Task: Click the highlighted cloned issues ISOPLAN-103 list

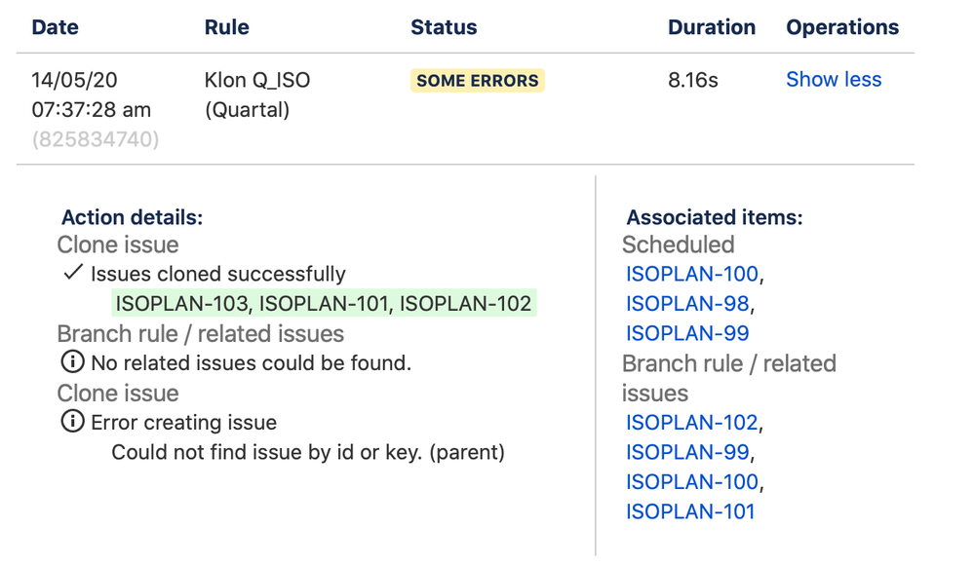Action: pos(324,304)
